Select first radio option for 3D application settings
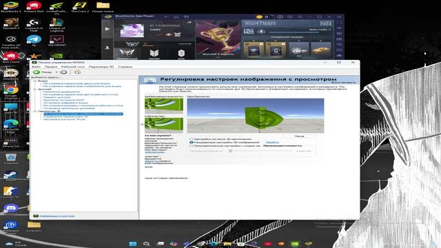This screenshot has height=248, width=441. pyautogui.click(x=192, y=139)
